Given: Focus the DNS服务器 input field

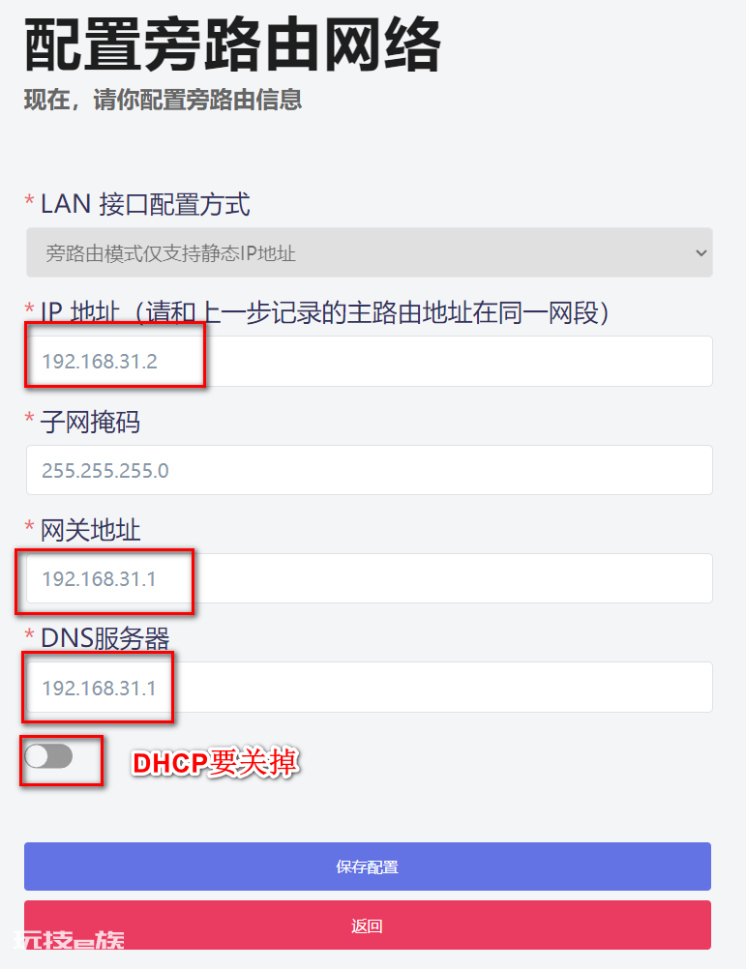Looking at the screenshot, I should pyautogui.click(x=369, y=688).
